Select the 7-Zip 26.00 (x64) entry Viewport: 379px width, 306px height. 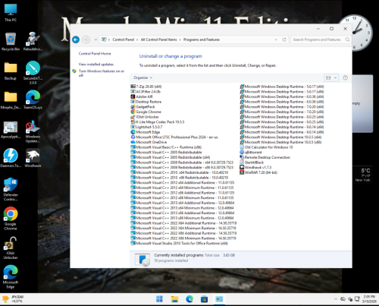point(146,87)
